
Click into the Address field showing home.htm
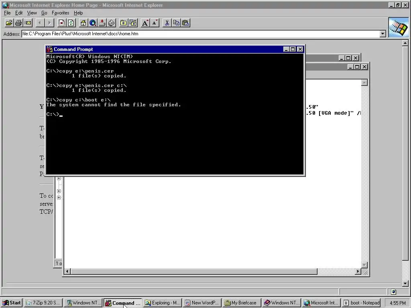coord(201,34)
